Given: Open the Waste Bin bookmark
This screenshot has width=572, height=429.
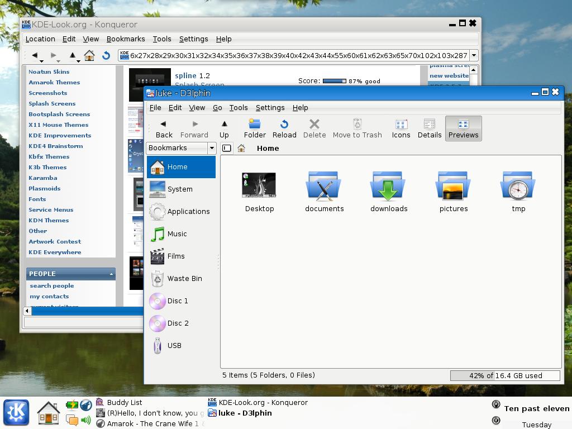Looking at the screenshot, I should 182,279.
